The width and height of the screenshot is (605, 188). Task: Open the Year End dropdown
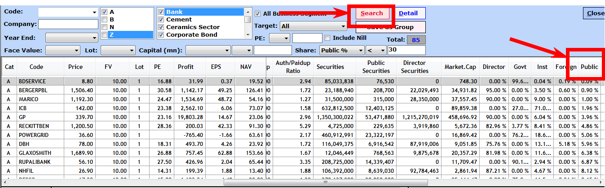pyautogui.click(x=72, y=38)
